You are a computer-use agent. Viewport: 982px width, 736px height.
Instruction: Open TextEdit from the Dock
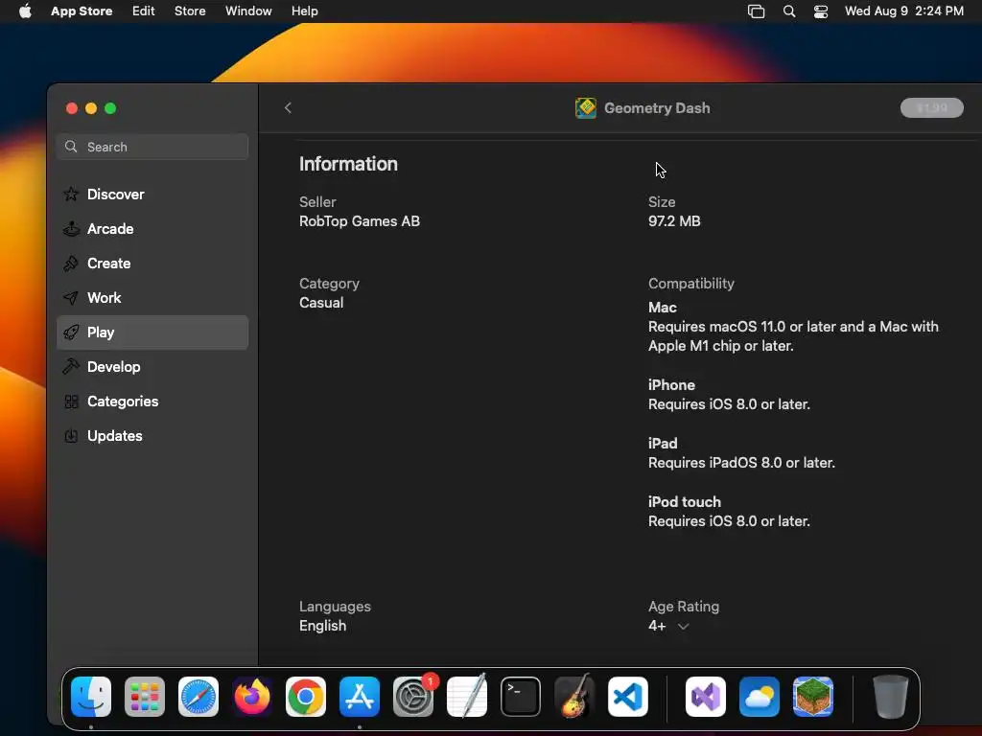click(x=467, y=697)
